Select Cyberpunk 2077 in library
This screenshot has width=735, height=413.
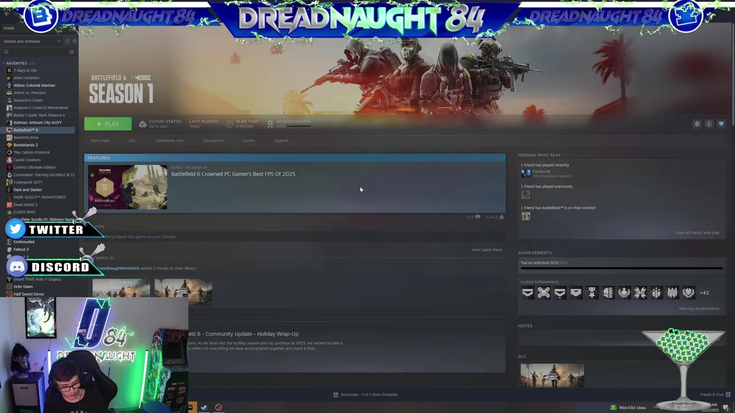coord(28,182)
